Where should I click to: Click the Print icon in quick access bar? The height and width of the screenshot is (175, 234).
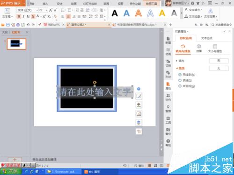point(18,25)
